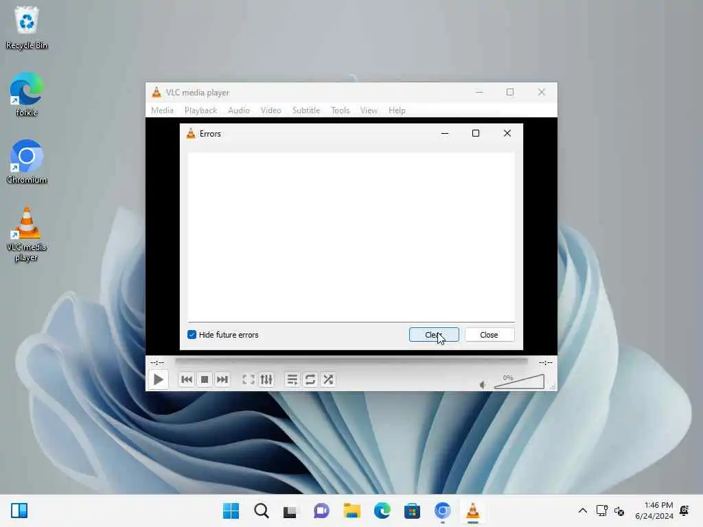The height and width of the screenshot is (527, 703).
Task: Click the remaining time label in VLC
Action: point(546,362)
